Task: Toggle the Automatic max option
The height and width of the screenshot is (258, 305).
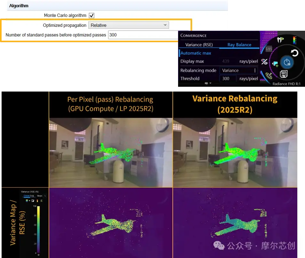Action: (195, 53)
